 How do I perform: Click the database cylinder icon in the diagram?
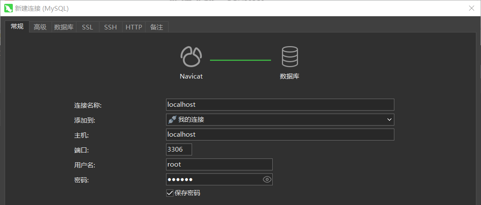point(289,57)
